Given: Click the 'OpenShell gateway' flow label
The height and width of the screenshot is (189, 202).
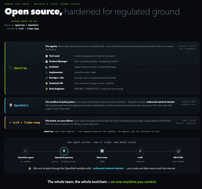Looking at the screenshot, I should [64, 157].
